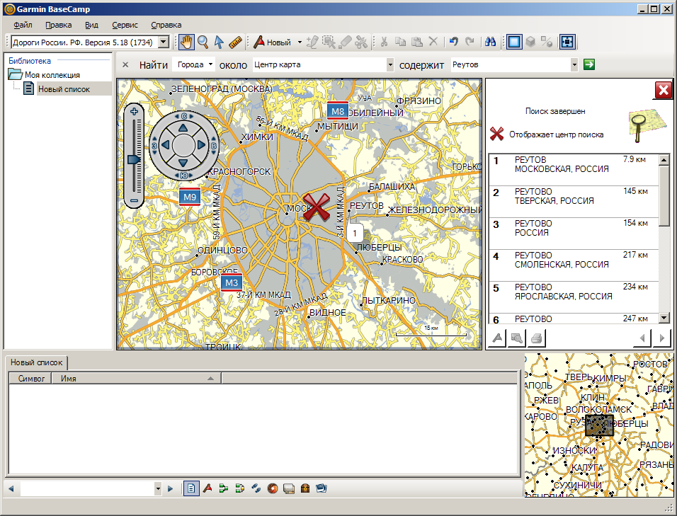Select result 5 РЕУТОВО ЯРОСЛАВСКАЯ
This screenshot has height=516, width=677.
point(574,297)
